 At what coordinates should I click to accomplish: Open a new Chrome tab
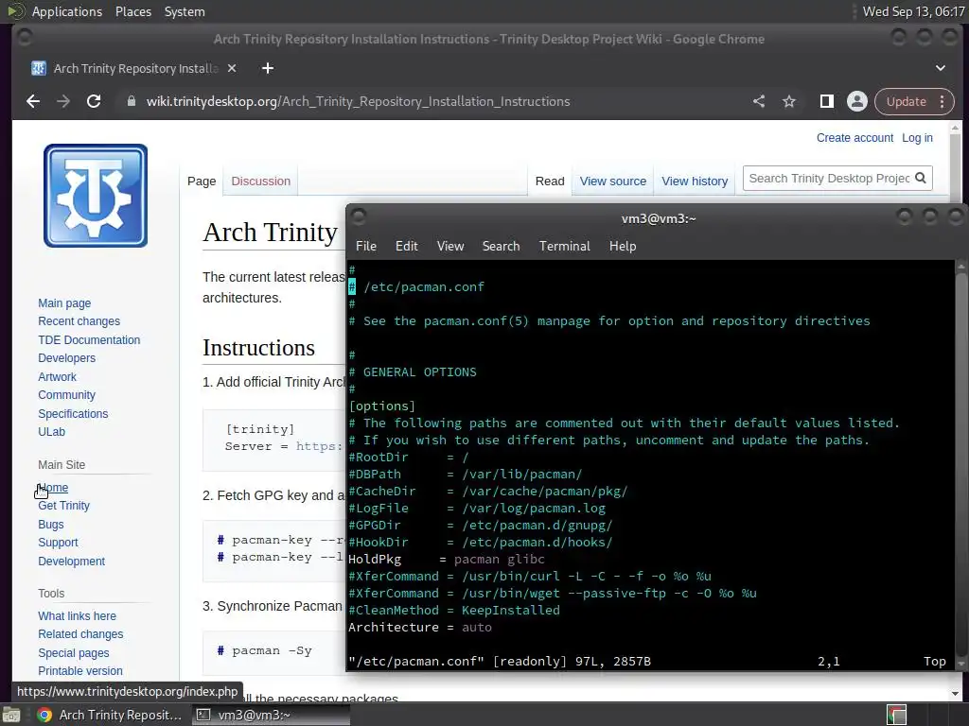[x=268, y=68]
